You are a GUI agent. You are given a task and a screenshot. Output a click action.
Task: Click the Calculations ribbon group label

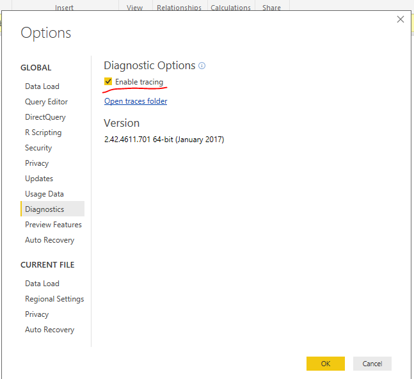(x=230, y=8)
